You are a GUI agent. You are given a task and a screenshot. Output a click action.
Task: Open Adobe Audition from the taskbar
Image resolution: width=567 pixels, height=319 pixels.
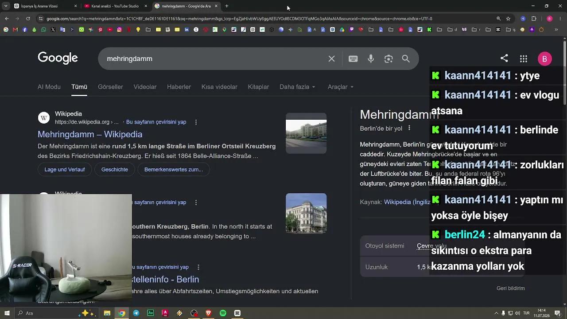coord(151,313)
